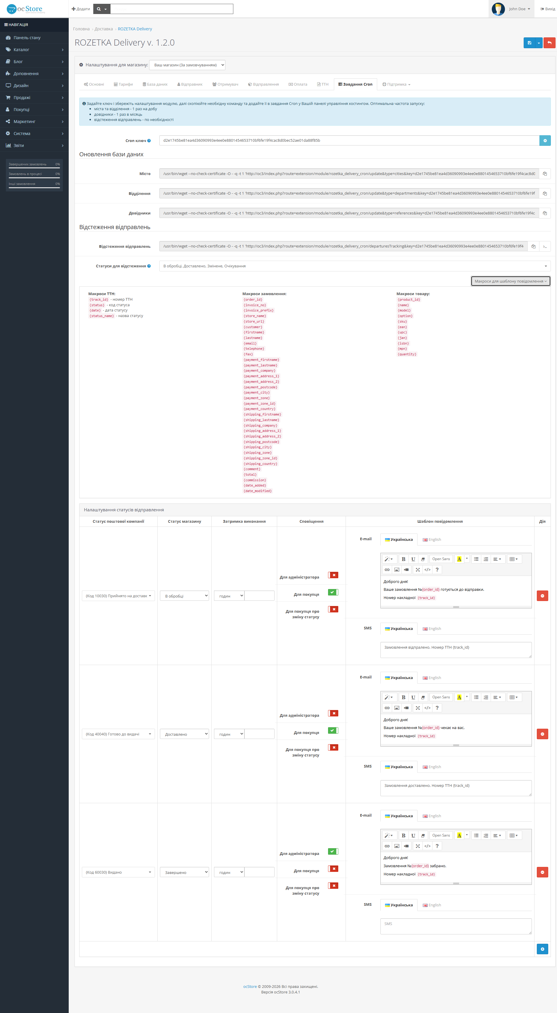Open the Ваш магазин store dropdown
The height and width of the screenshot is (1013, 557).
tap(187, 65)
